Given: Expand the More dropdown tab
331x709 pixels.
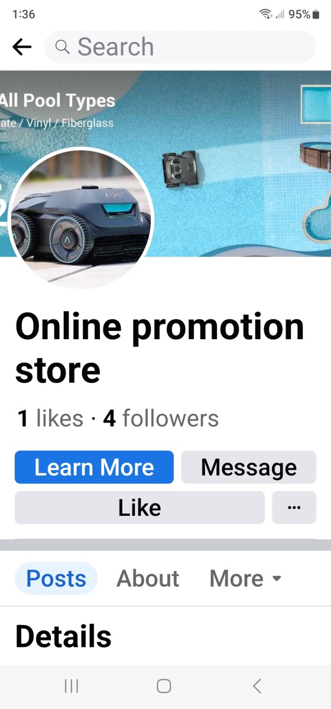Looking at the screenshot, I should 245,578.
